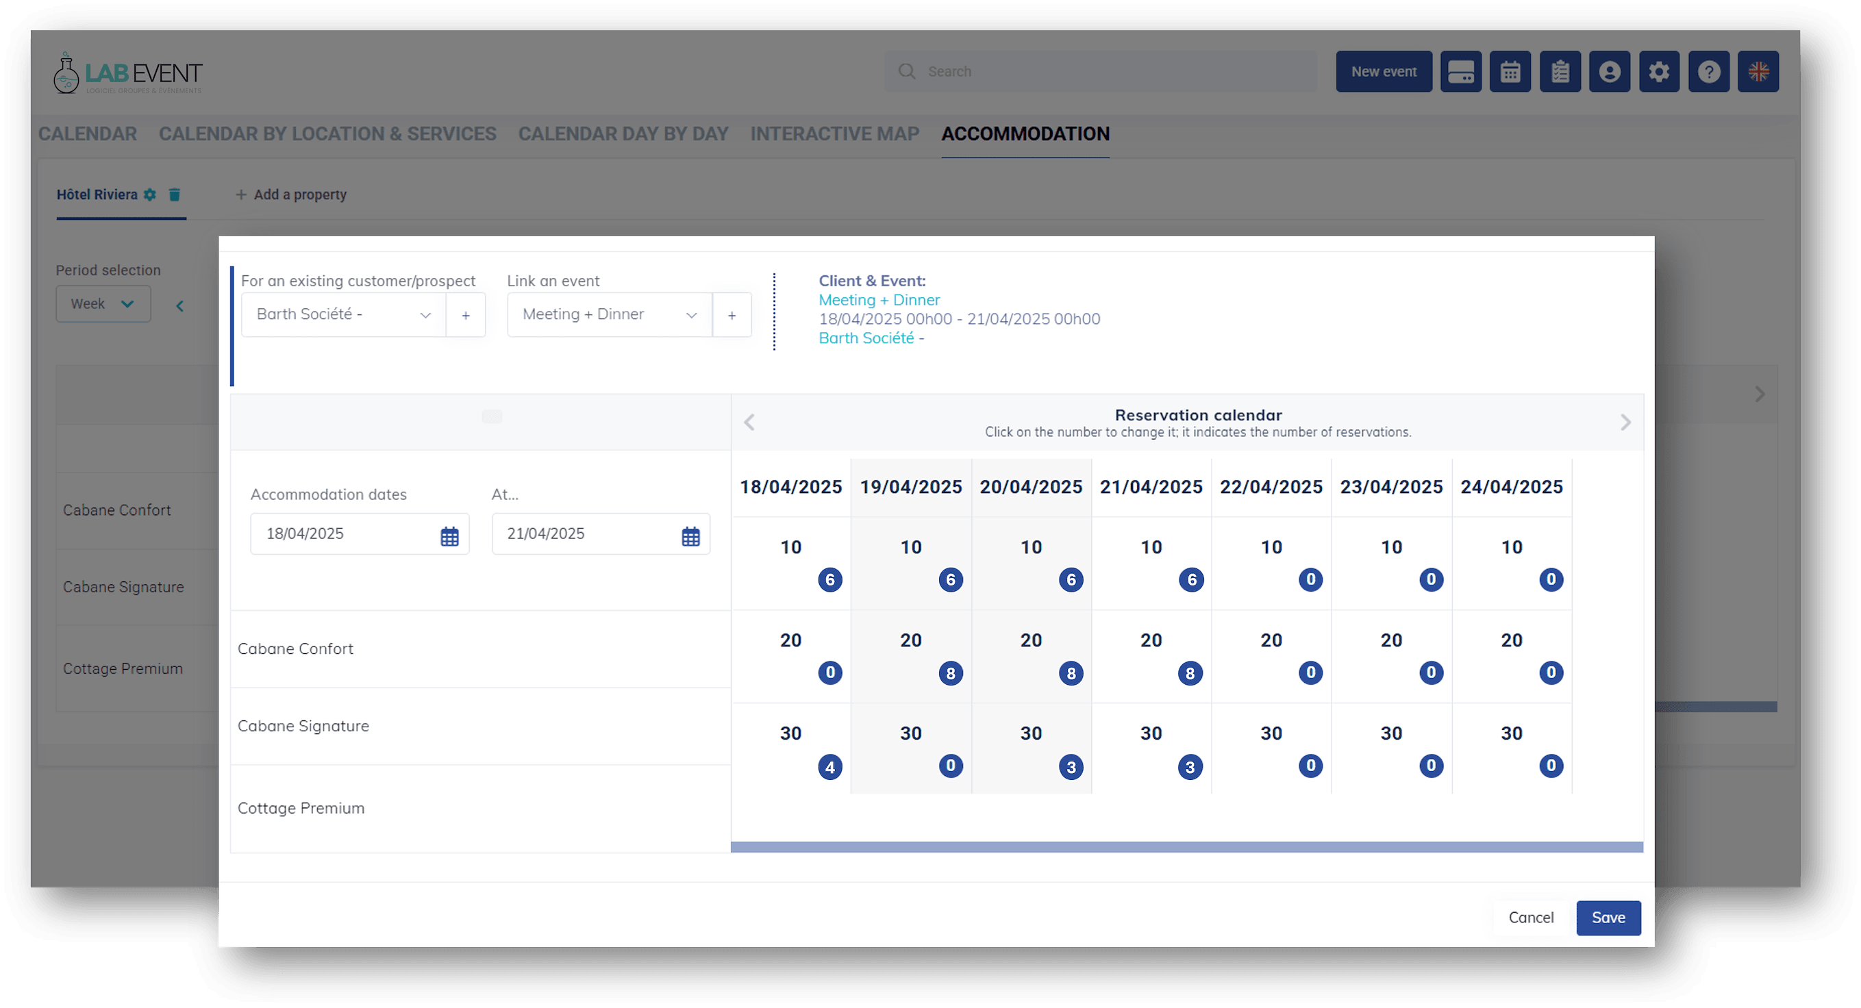The image size is (1861, 1008).
Task: Open calendar picker for start date 18/04/2025
Action: (449, 535)
